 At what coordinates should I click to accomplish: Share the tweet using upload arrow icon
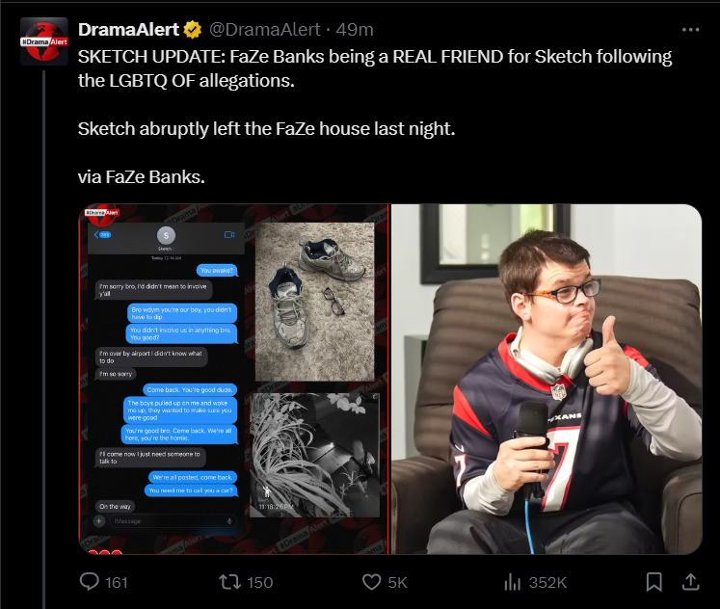tap(690, 582)
